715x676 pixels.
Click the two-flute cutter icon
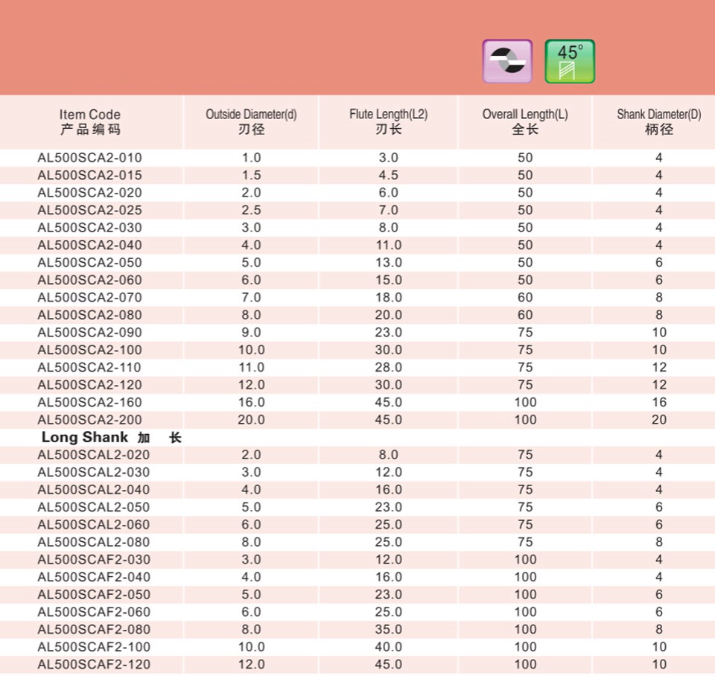click(507, 61)
